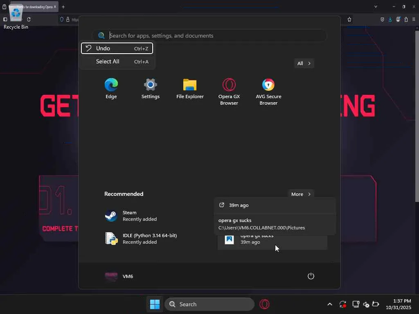Click the search magnifier icon in Start menu
This screenshot has height=314, width=419.
(x=101, y=36)
